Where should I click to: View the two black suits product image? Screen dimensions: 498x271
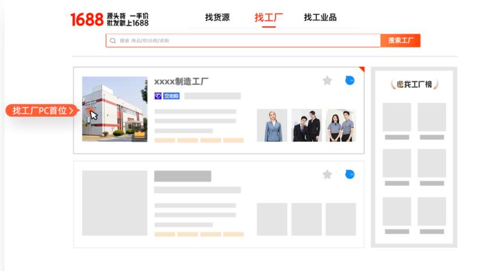(307, 125)
